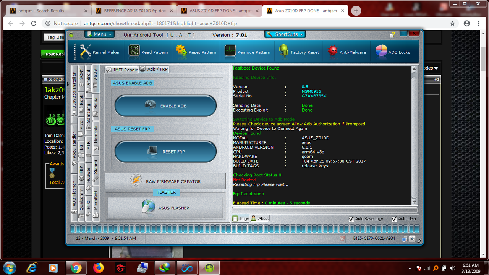The height and width of the screenshot is (275, 489).
Task: Open Firefox from the taskbar
Action: point(98,268)
